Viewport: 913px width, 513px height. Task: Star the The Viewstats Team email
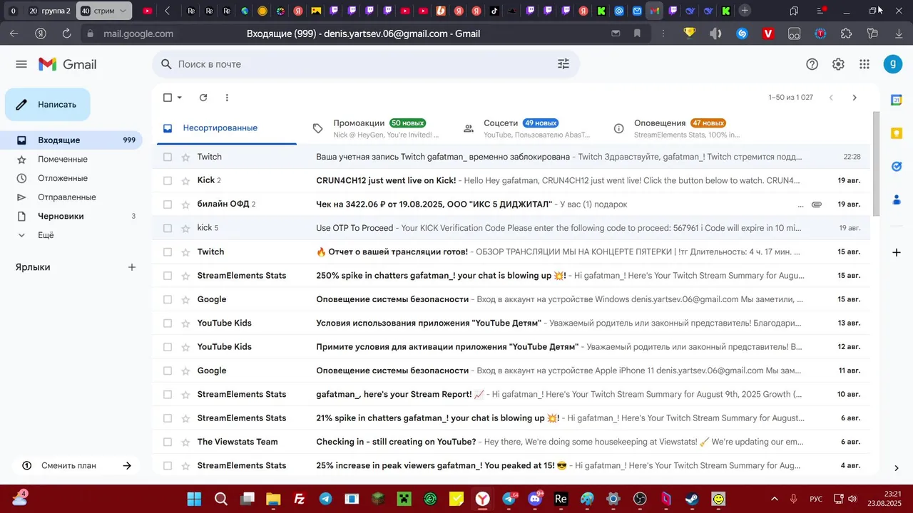point(186,442)
